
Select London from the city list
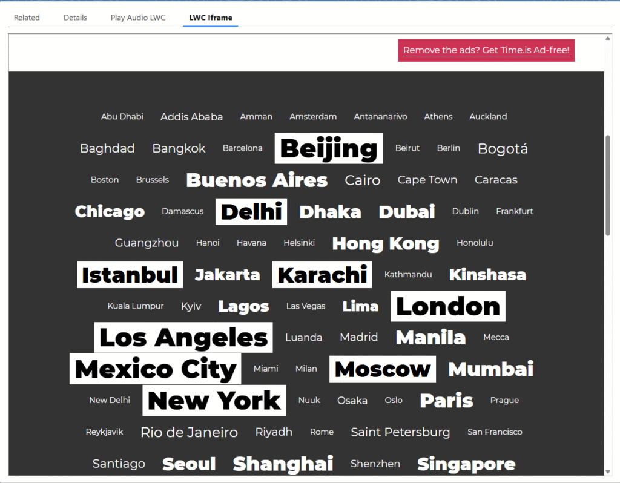(447, 306)
